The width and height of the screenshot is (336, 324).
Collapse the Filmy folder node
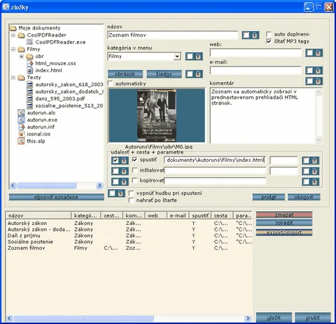[13, 49]
